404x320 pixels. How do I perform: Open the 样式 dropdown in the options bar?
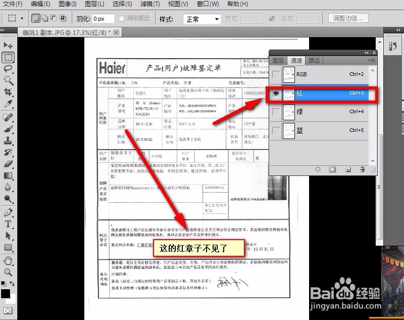pos(201,18)
